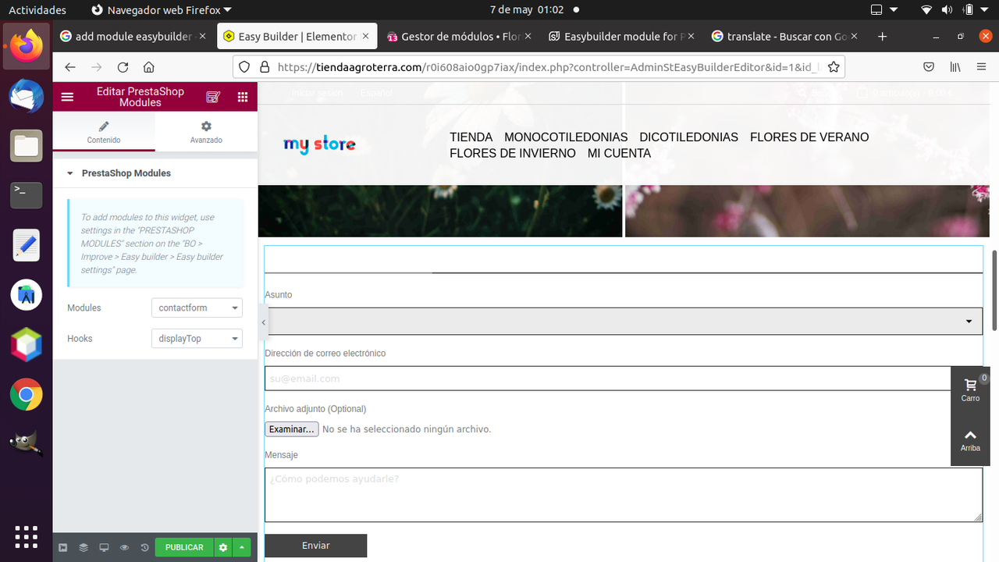The width and height of the screenshot is (999, 562).
Task: Open a new browser tab
Action: coord(882,37)
